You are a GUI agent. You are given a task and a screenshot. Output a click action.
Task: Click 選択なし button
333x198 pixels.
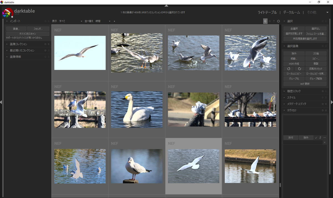coord(316,29)
